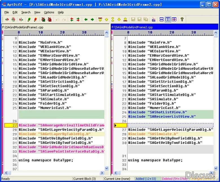The image size is (220, 182).
Task: Click the green pencil edit icon
Action: click(29, 19)
